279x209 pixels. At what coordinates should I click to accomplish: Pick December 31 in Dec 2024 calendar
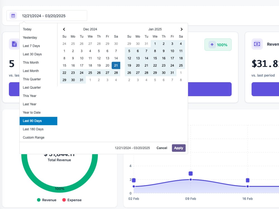81,80
